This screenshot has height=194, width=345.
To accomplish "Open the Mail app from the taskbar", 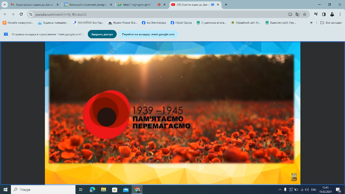I will point(126,189).
